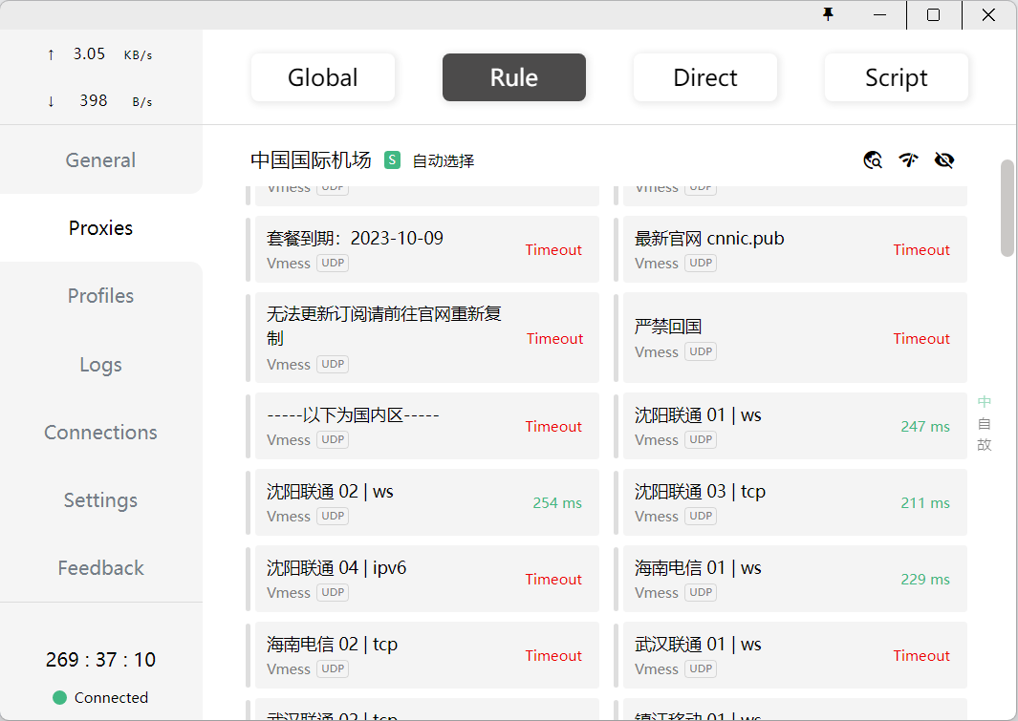Select proxy 武汉联通 01 | ws
This screenshot has width=1018, height=721.
point(795,655)
